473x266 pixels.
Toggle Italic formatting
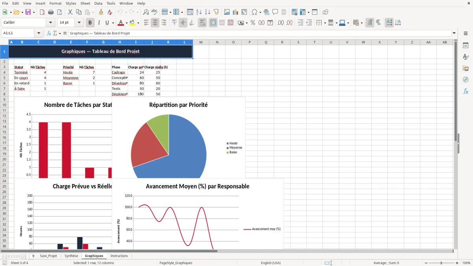[x=99, y=23]
